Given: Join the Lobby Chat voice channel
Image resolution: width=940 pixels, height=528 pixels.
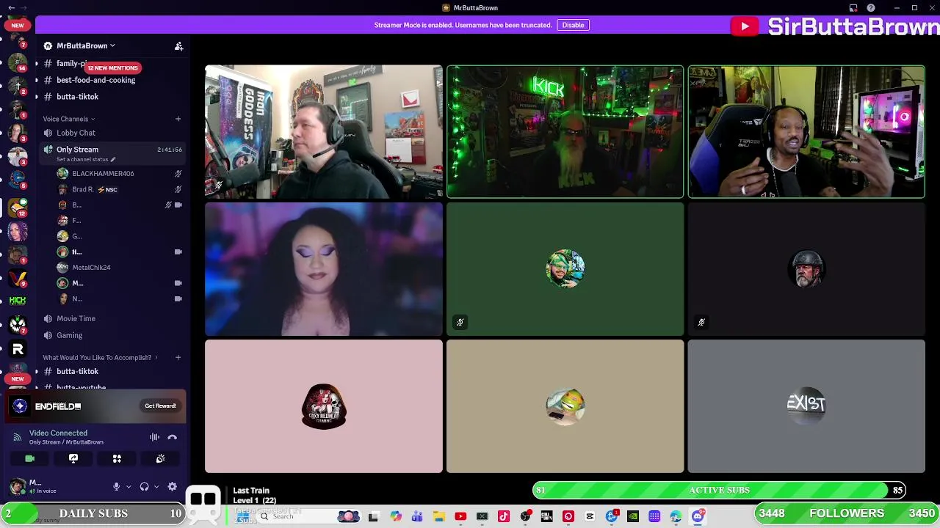Looking at the screenshot, I should [76, 133].
